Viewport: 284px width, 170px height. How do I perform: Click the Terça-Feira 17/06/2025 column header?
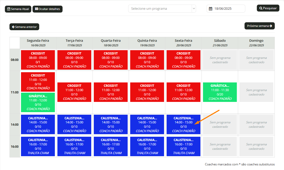coord(74,43)
